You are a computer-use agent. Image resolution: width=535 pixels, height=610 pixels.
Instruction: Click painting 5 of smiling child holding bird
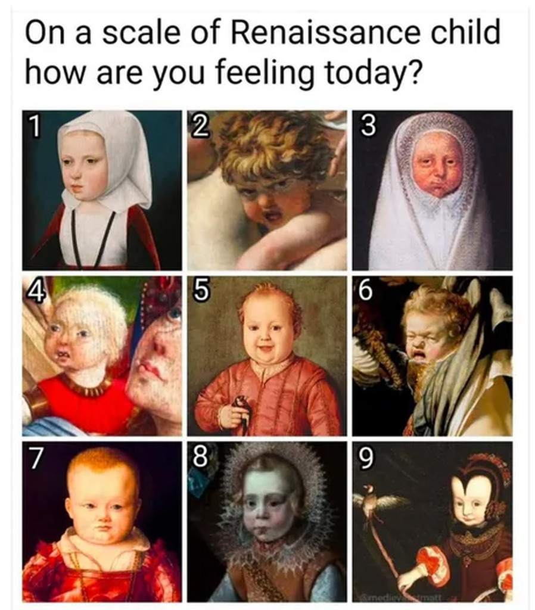tap(267, 356)
